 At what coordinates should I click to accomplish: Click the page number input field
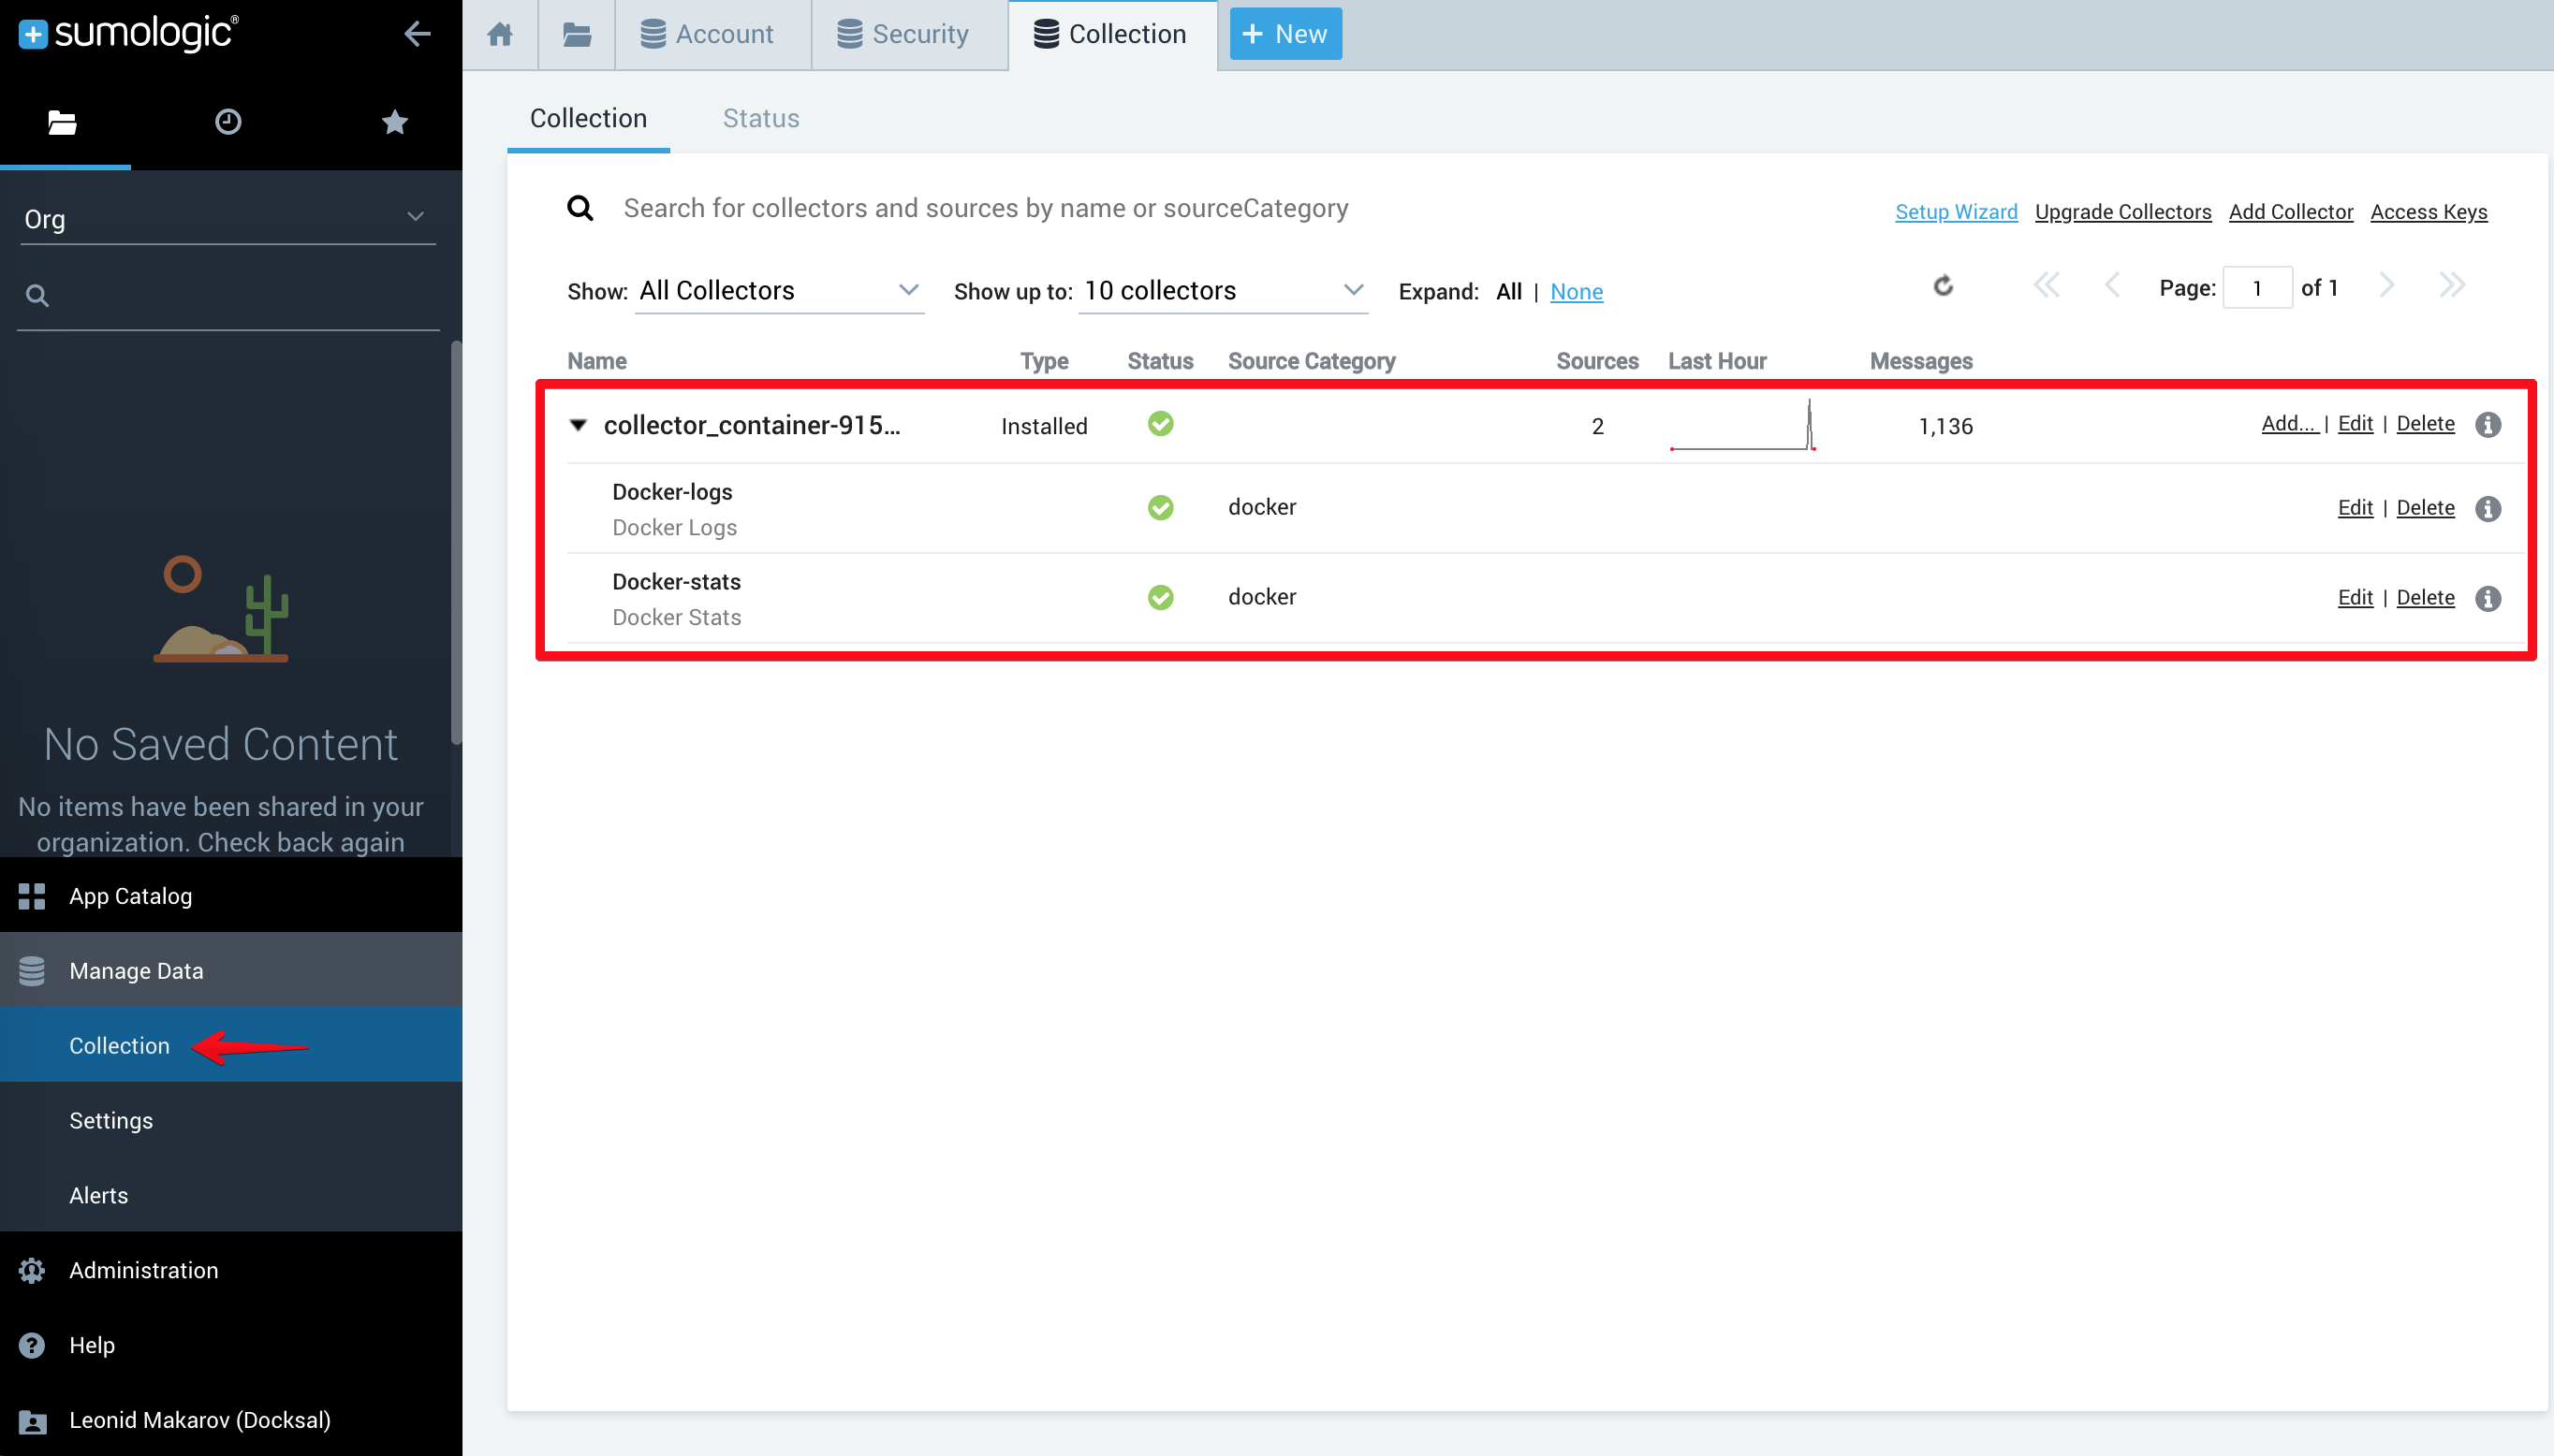(x=2258, y=288)
